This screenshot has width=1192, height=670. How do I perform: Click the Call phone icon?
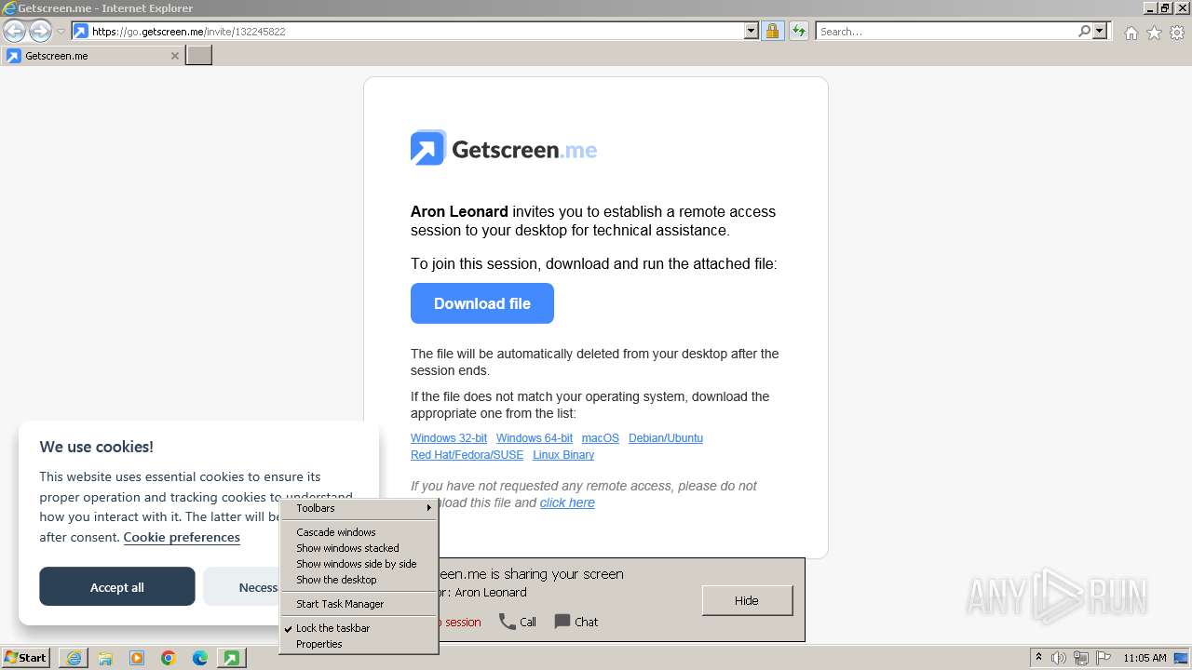508,622
